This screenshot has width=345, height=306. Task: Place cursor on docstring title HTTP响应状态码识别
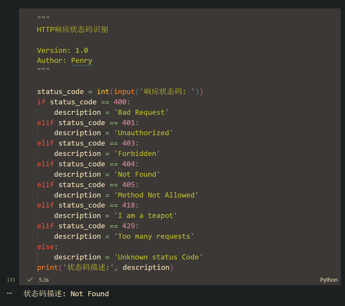coord(72,30)
